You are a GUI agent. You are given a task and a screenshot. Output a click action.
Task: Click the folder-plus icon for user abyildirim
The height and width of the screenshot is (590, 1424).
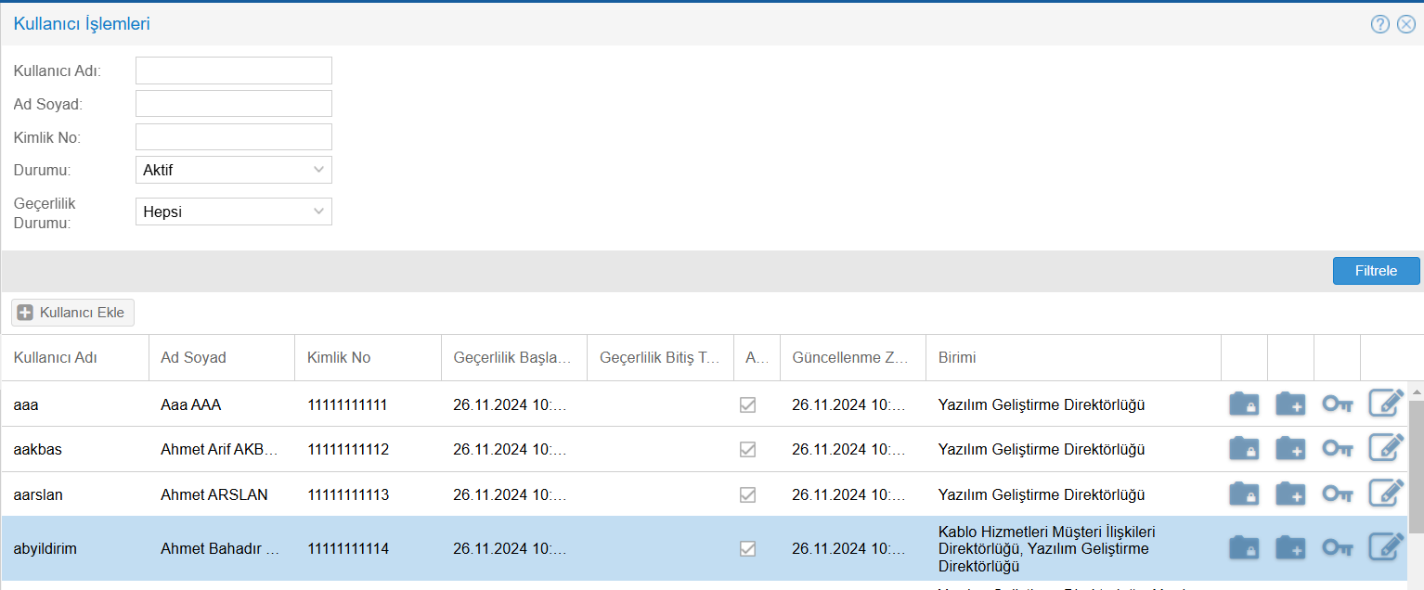pos(1289,548)
